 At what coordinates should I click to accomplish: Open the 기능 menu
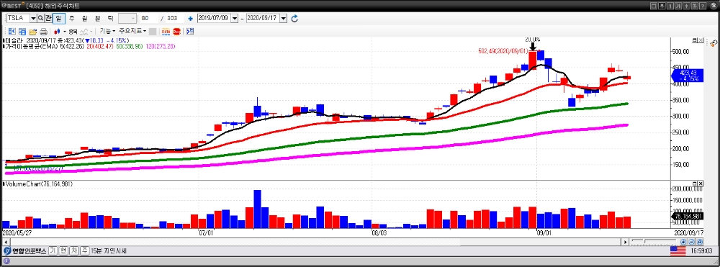(107, 31)
